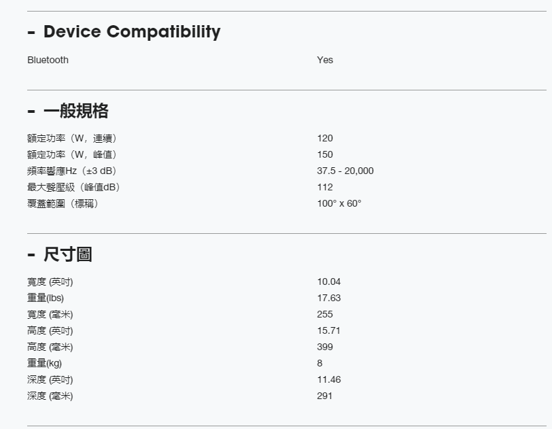Click the 10.04 width value

pos(328,281)
